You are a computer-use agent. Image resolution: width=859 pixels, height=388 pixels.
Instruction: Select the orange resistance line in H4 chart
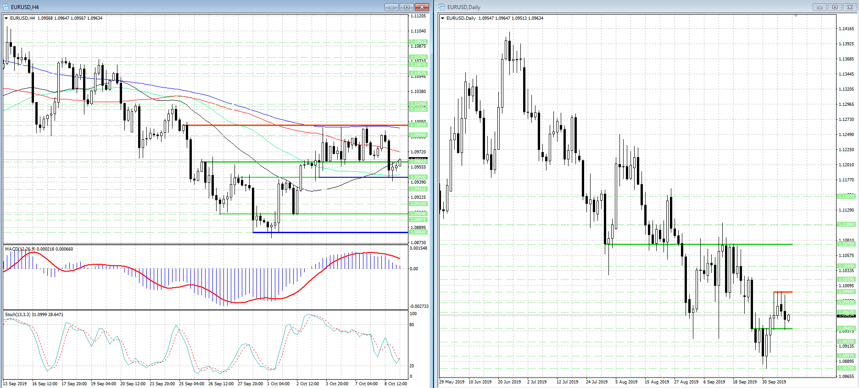[295, 125]
